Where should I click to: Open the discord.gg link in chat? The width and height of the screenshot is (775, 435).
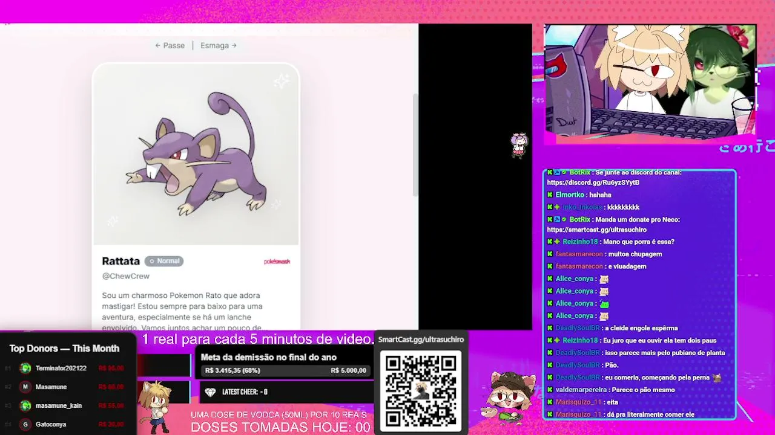(x=593, y=182)
